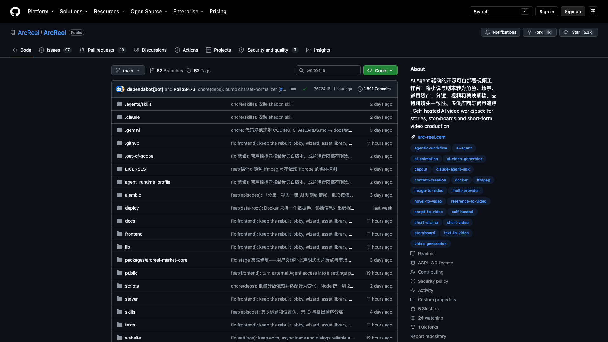Expand the Platform navigation menu

pos(41,11)
